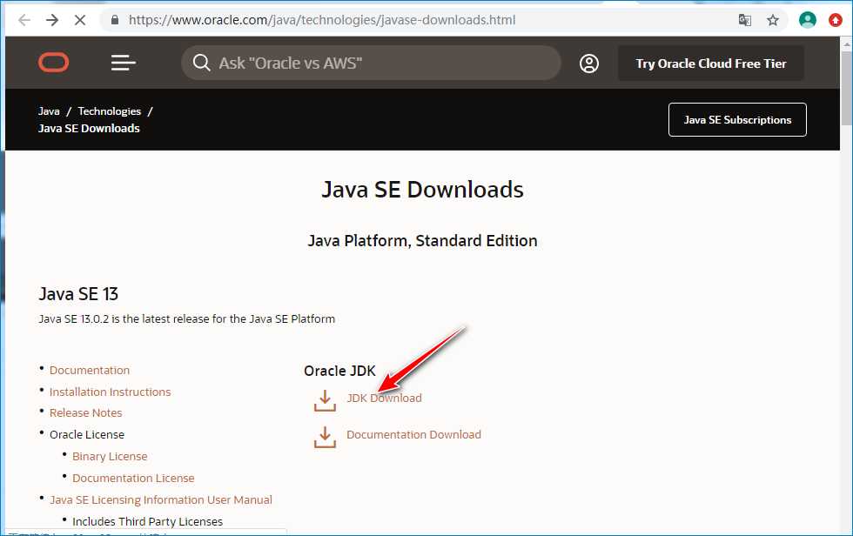Click the JDK Download link

point(384,398)
